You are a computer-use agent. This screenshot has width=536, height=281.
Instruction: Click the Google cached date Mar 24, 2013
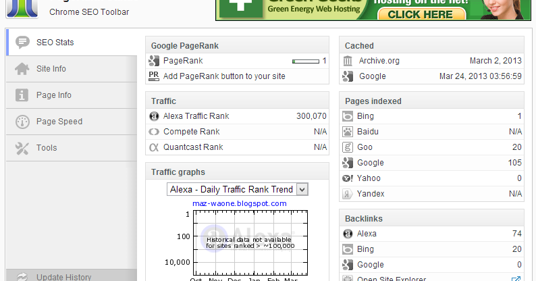480,76
